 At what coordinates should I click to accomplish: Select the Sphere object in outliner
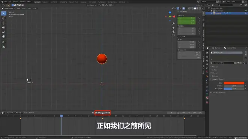(x=218, y=13)
